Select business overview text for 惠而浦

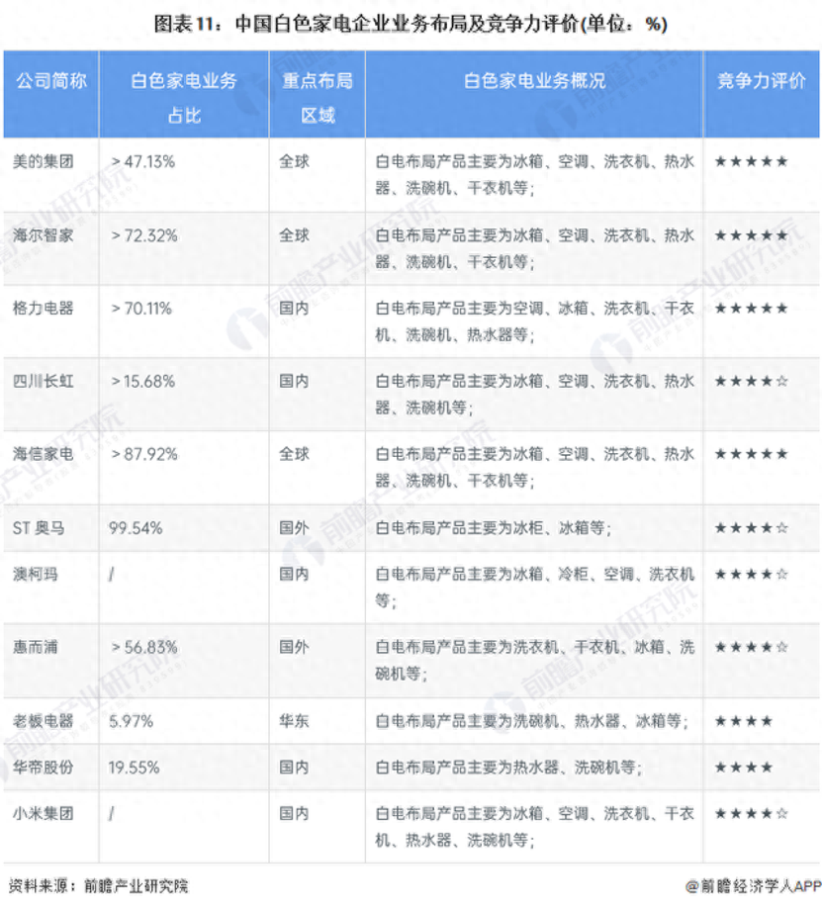(534, 661)
